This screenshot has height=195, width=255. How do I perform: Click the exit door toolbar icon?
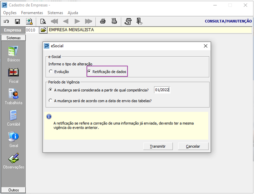(139, 21)
